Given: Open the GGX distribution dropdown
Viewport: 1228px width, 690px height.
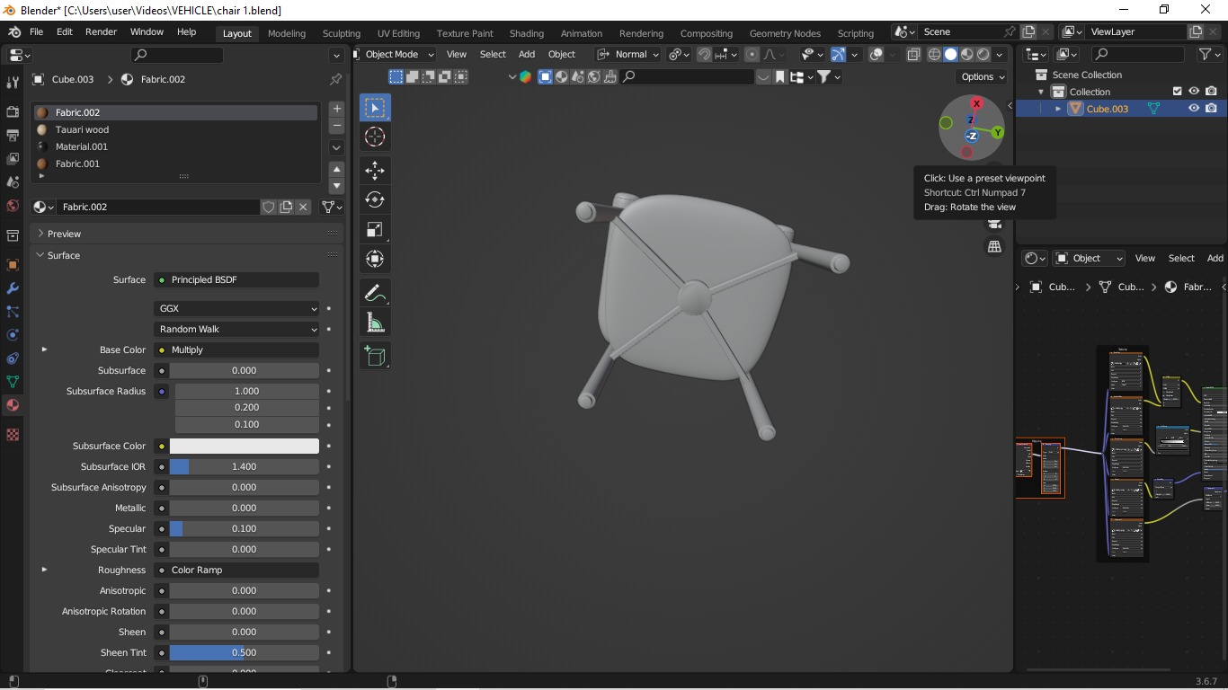Looking at the screenshot, I should (x=236, y=308).
